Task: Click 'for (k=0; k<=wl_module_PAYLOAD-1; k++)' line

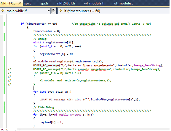Action: tap(63, 115)
